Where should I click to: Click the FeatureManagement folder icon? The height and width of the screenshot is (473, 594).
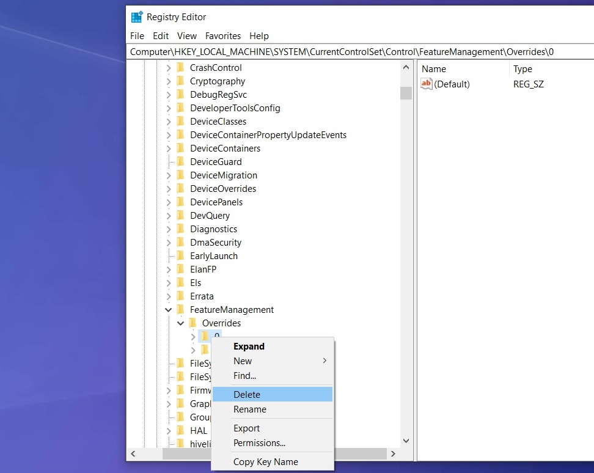pos(181,310)
